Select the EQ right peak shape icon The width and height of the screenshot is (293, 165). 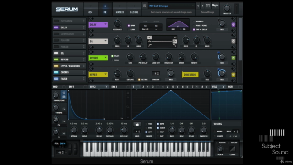click(x=174, y=42)
